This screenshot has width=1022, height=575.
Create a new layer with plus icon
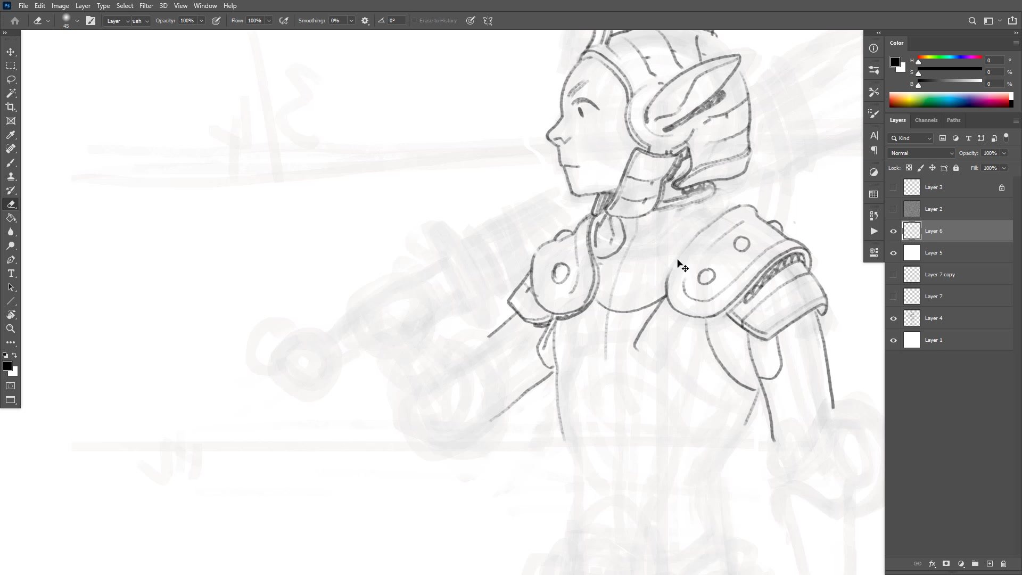click(x=990, y=564)
